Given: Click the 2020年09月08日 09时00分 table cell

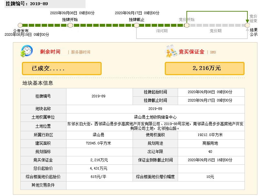Looking at the screenshot, I should click(x=211, y=92).
